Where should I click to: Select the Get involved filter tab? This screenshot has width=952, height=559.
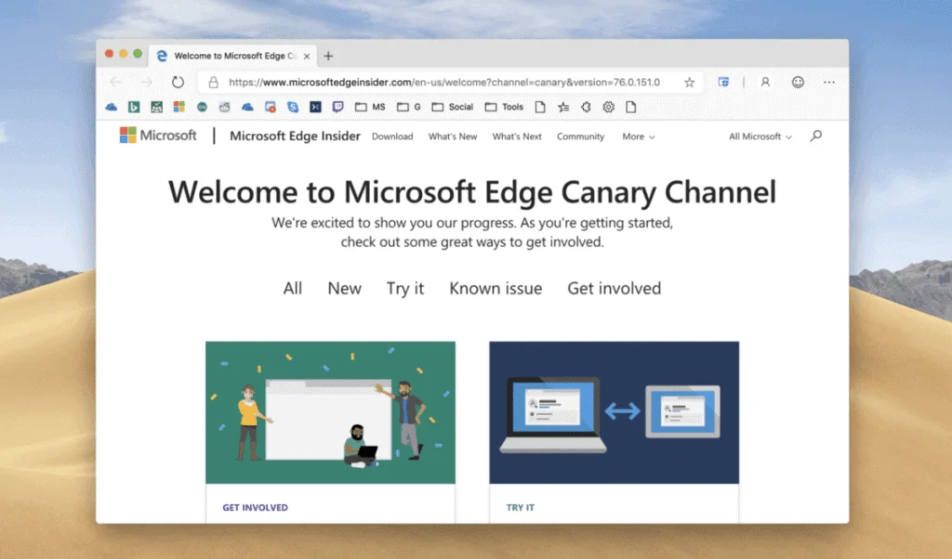pos(614,289)
